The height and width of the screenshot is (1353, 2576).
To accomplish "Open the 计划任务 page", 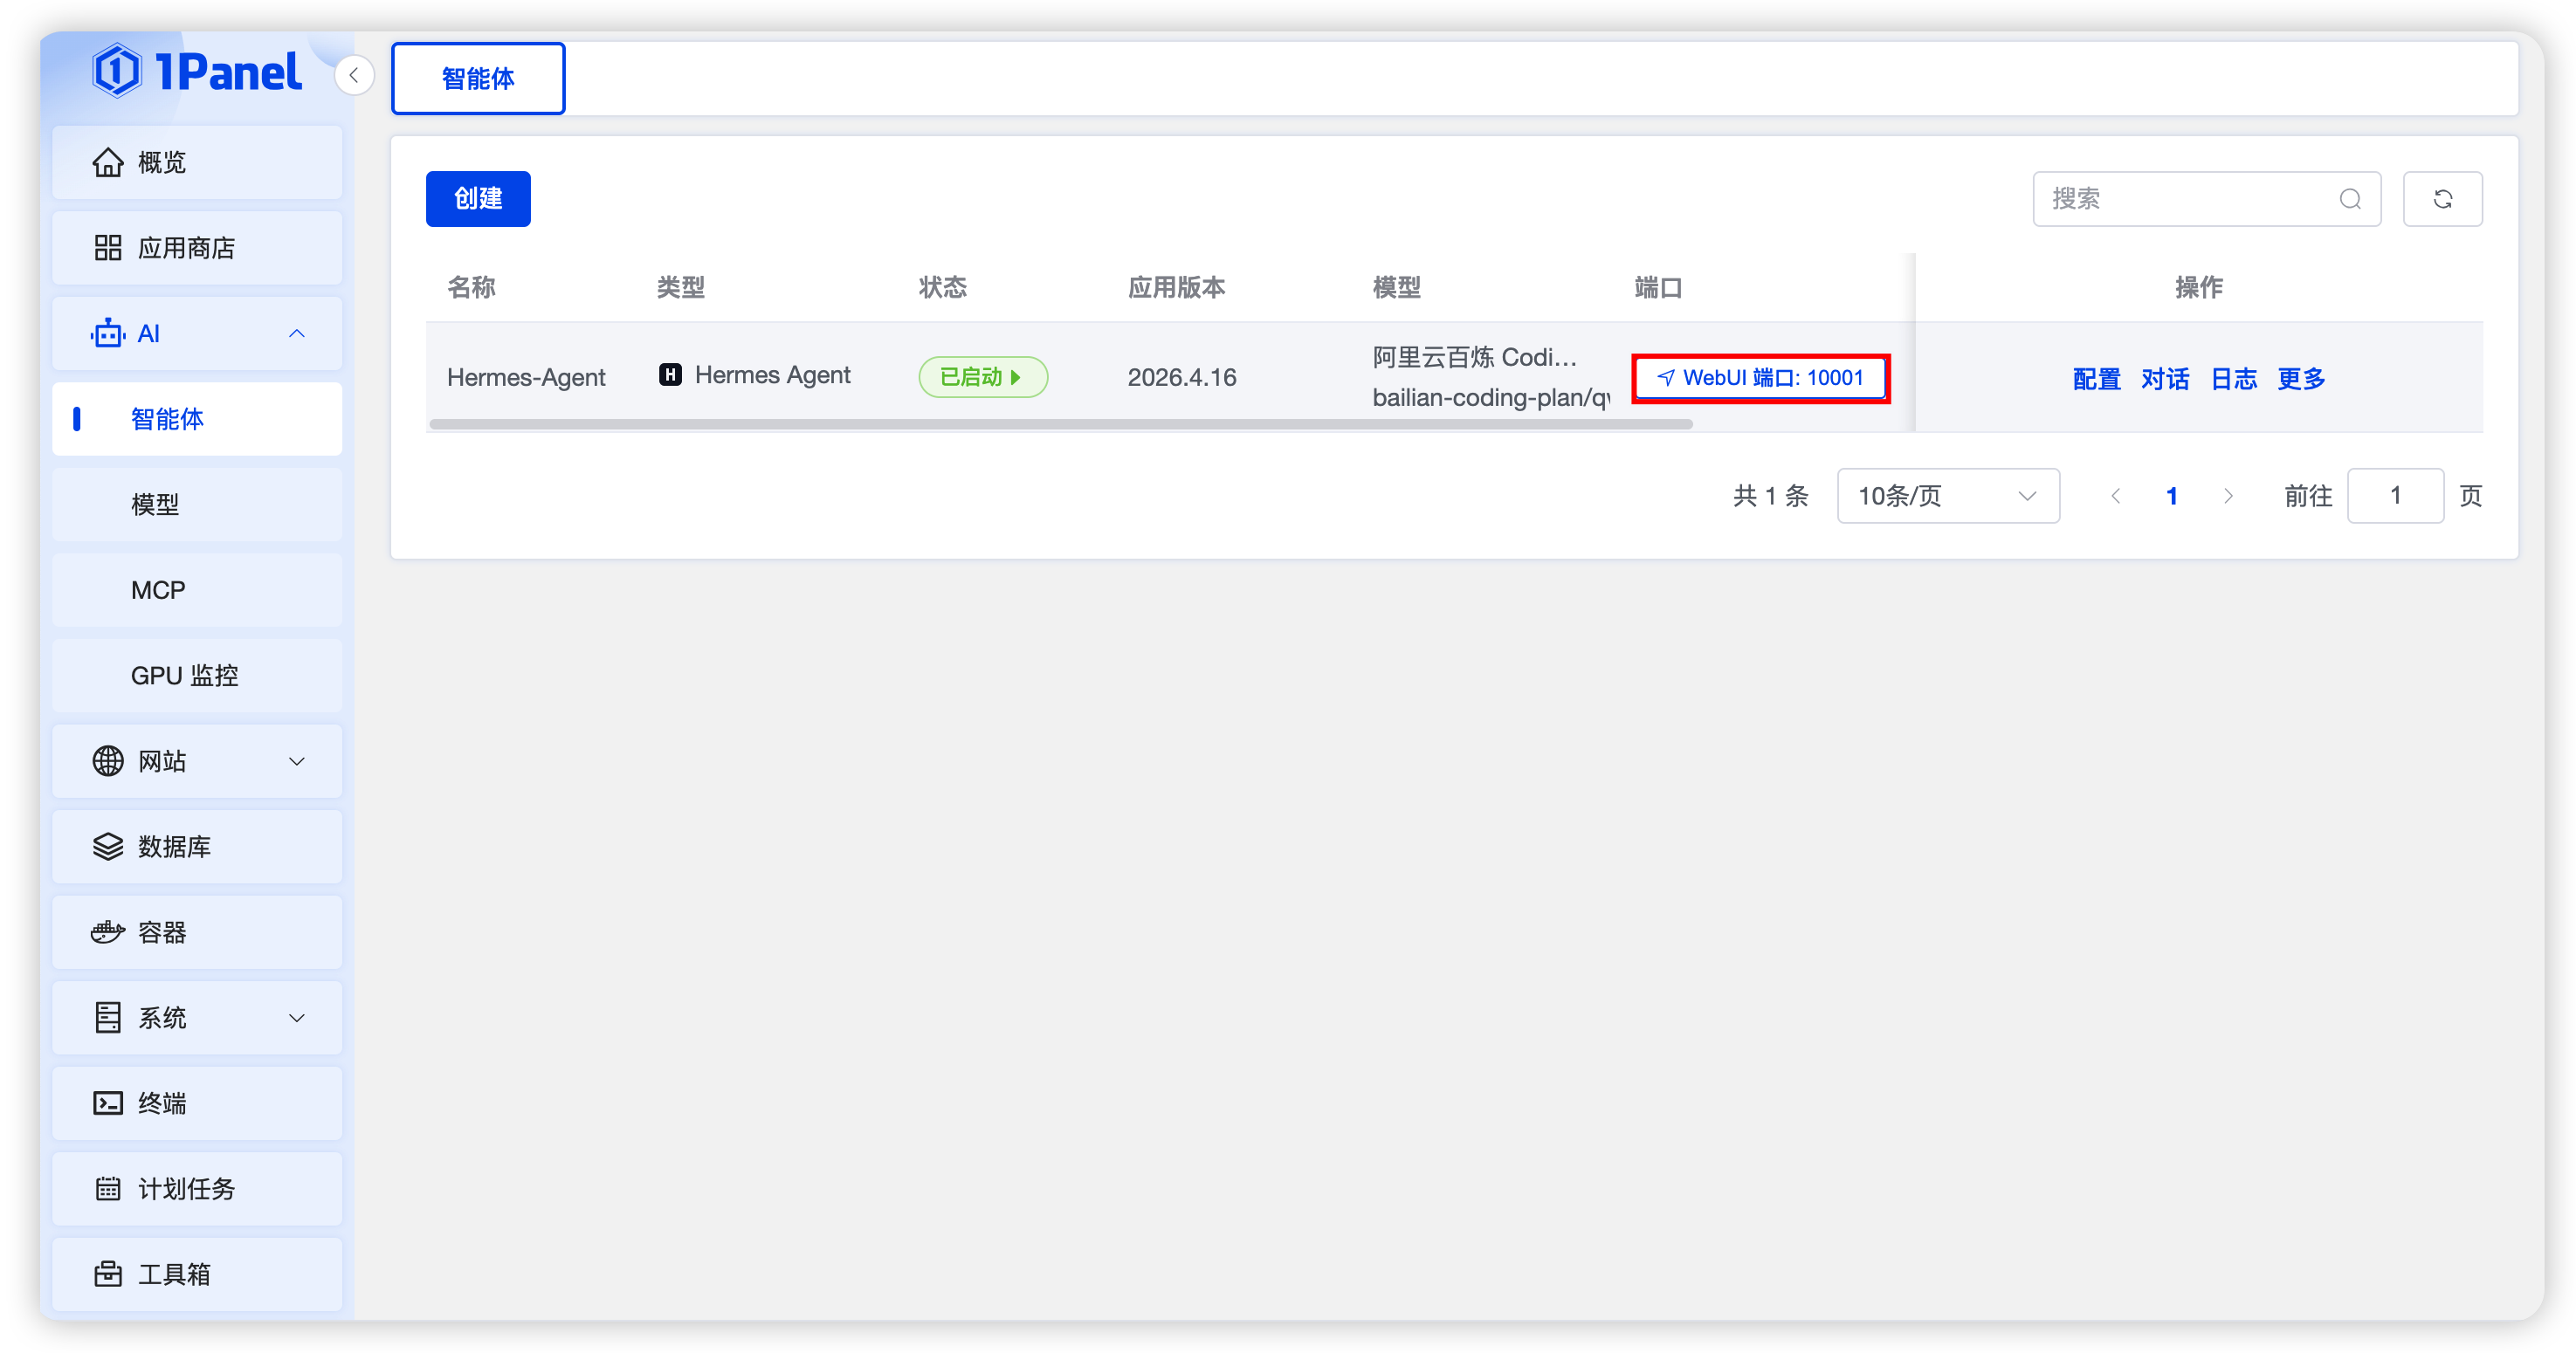I will [197, 1189].
